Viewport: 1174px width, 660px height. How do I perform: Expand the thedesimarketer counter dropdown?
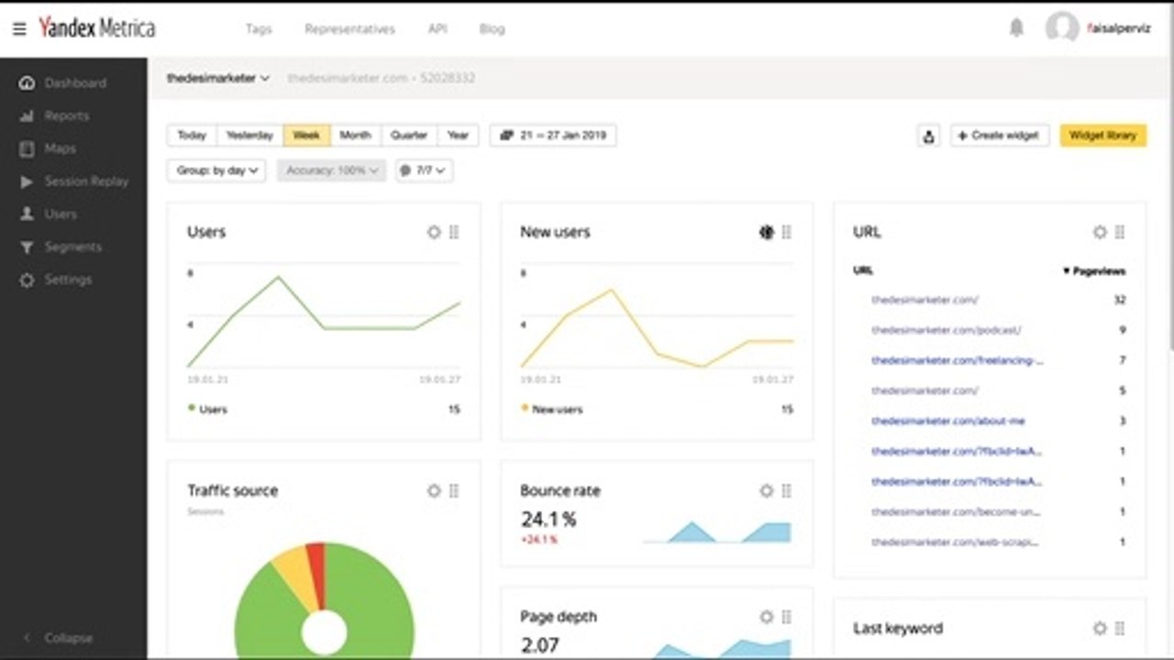click(x=217, y=79)
